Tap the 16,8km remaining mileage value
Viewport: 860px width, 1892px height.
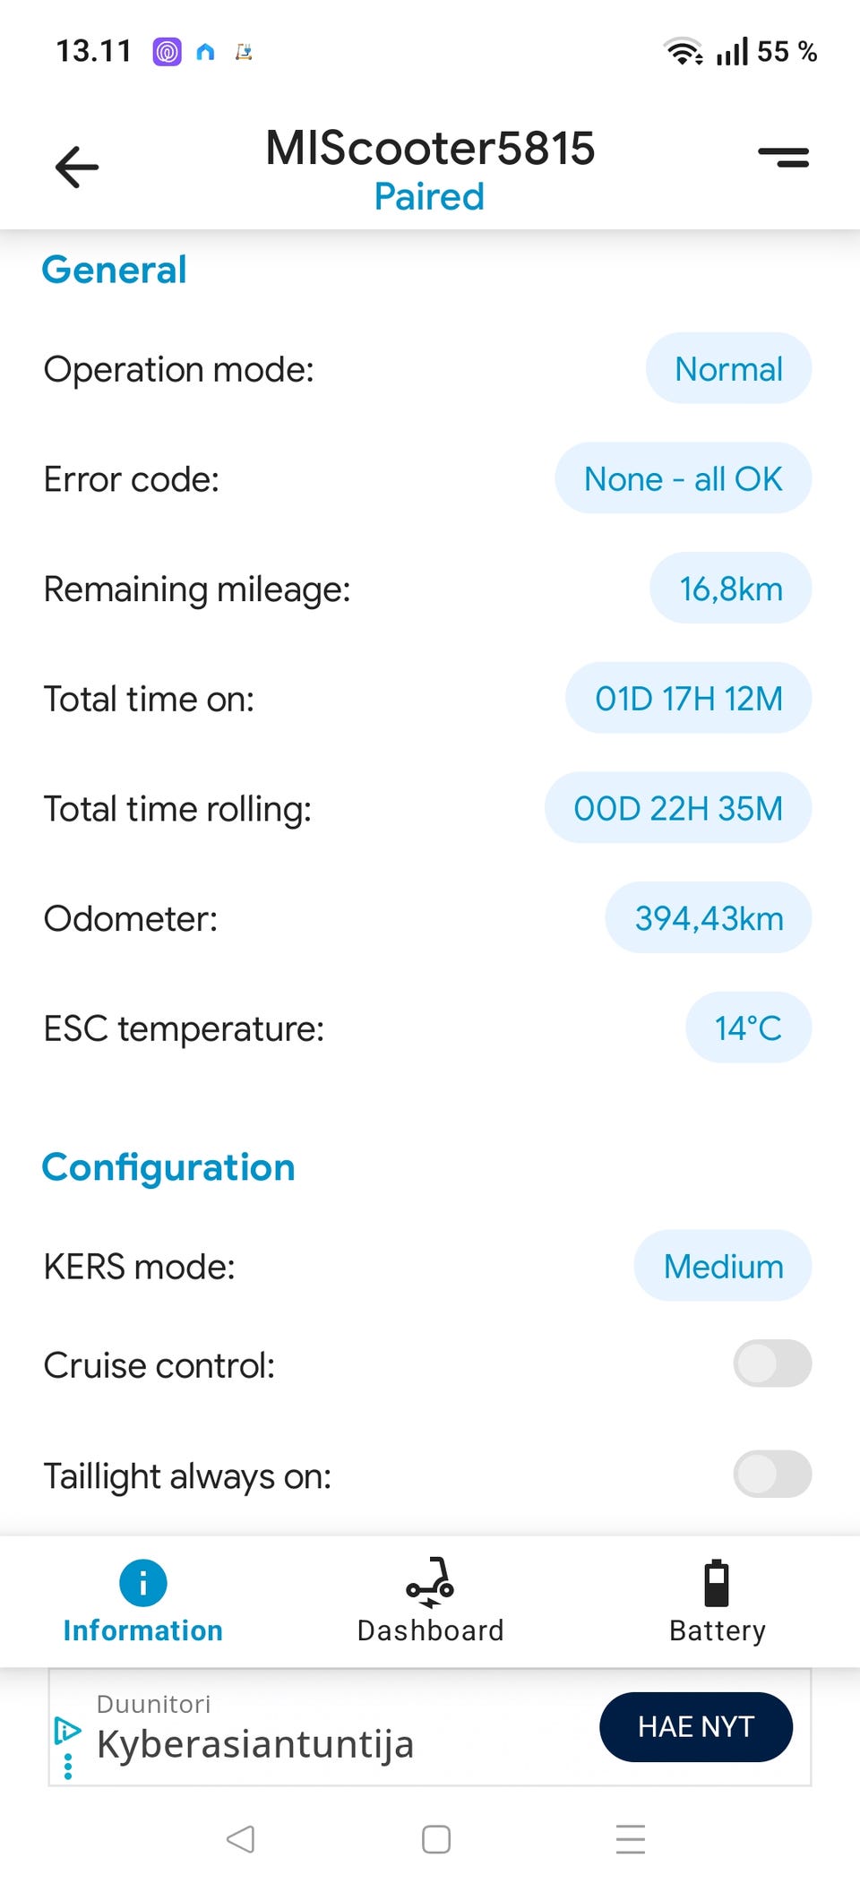(x=730, y=589)
